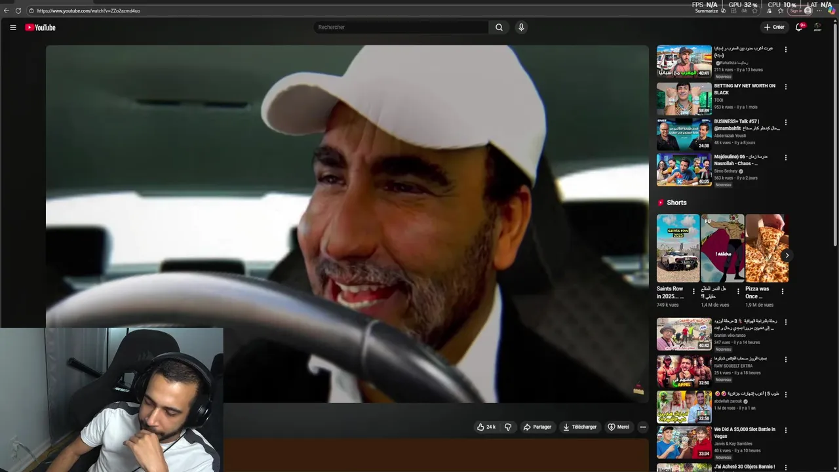Open the 32:50 RAW SOUEELT video thumbnail
839x472 pixels.
[684, 371]
